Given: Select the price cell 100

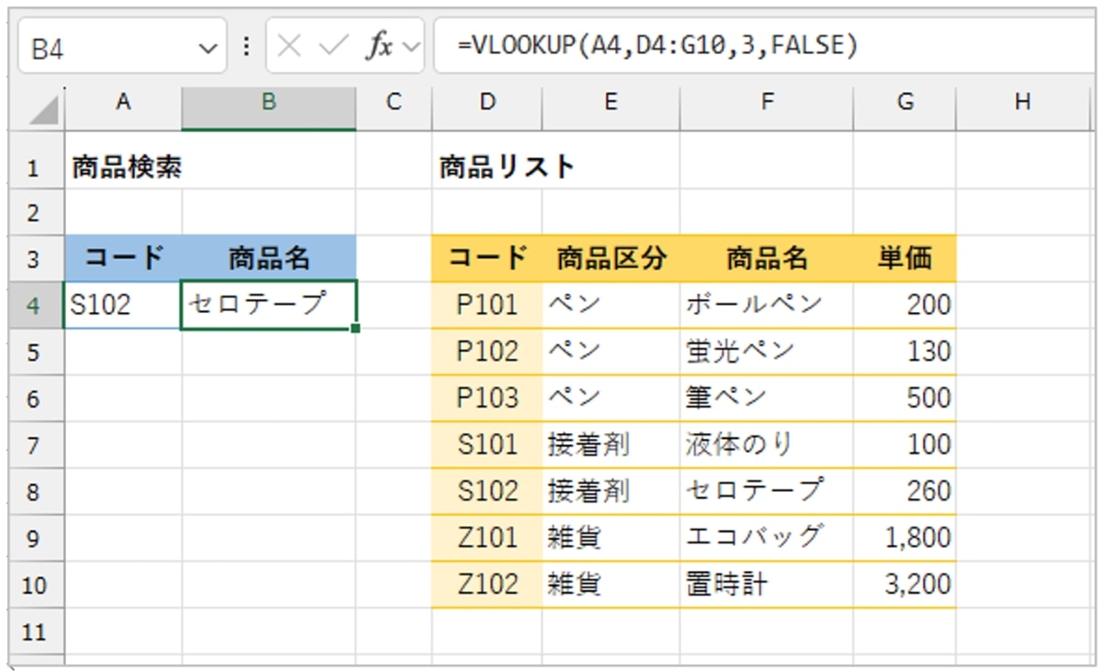Looking at the screenshot, I should point(905,444).
